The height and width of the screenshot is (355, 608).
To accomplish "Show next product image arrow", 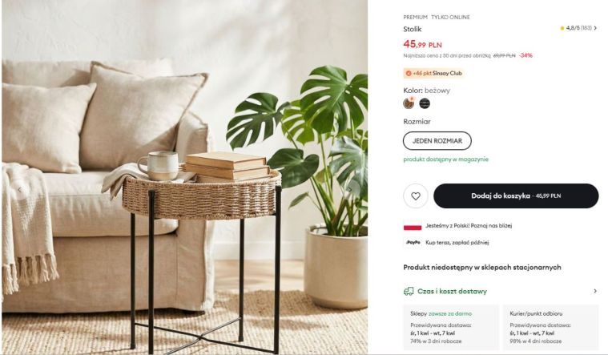I will [350, 190].
